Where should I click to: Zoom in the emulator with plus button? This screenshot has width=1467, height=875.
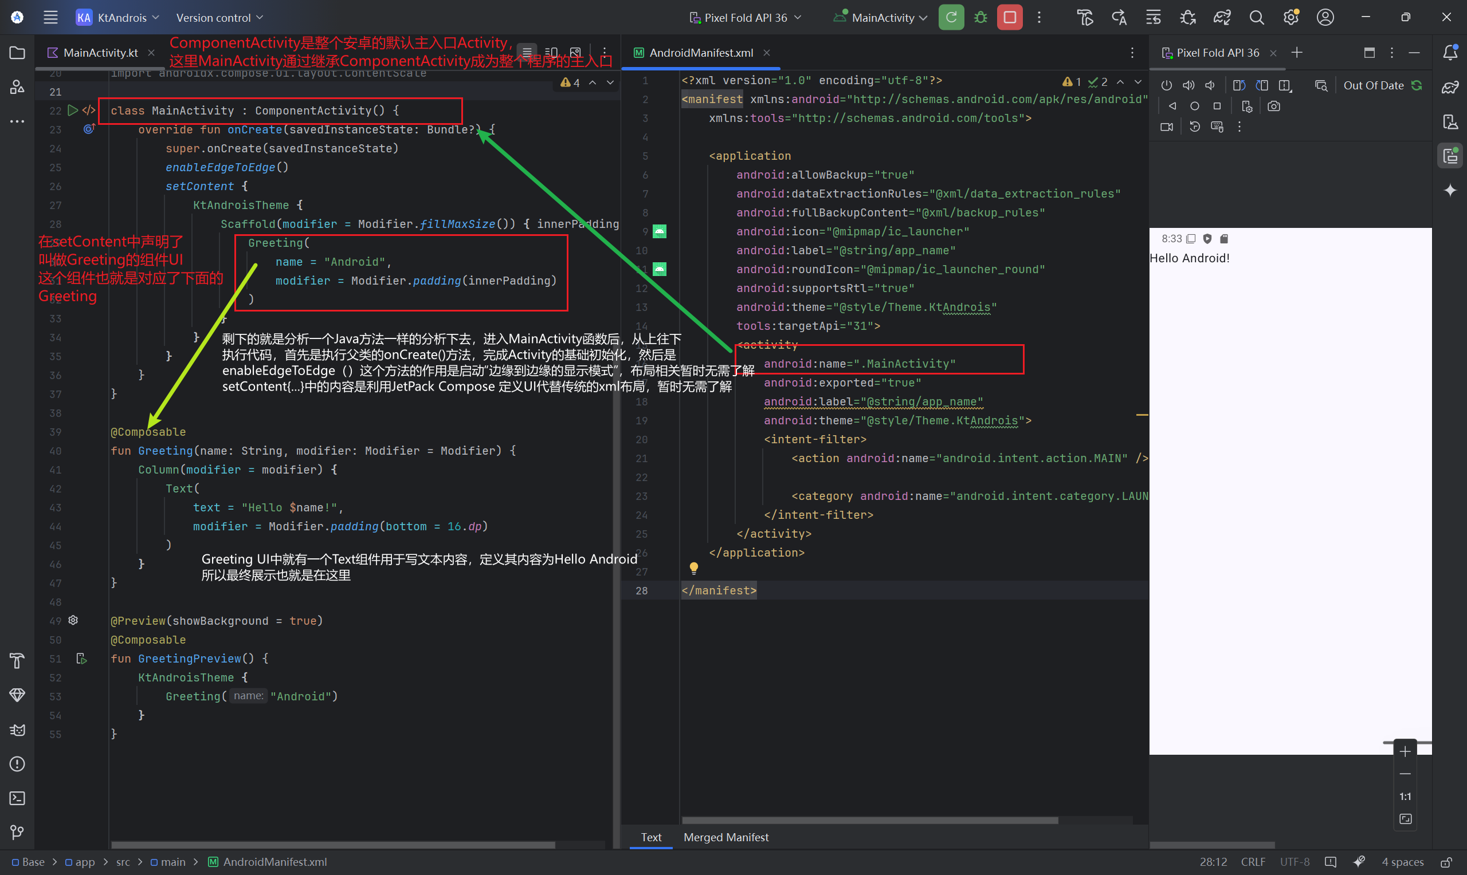pos(1405,751)
